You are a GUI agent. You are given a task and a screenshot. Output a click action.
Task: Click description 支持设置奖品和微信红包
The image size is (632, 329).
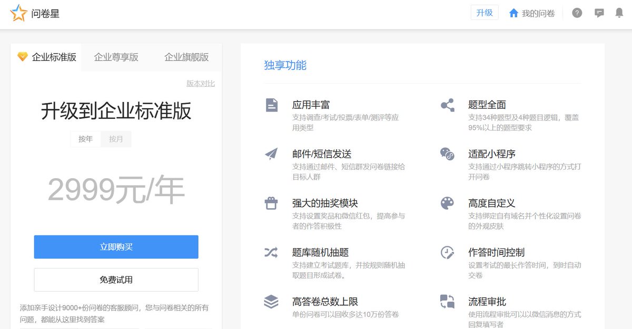[x=349, y=221]
